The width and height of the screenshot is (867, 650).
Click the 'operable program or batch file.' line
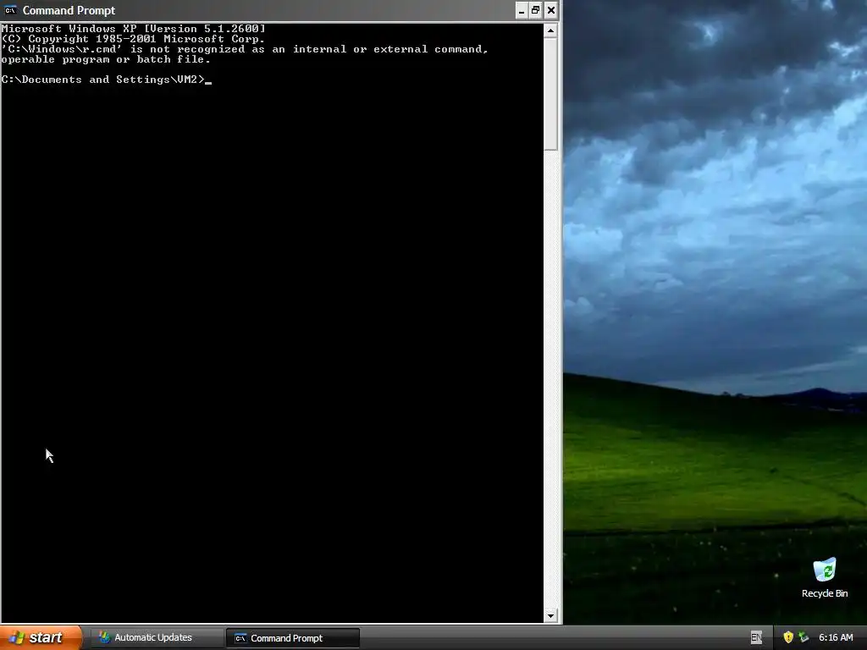pos(106,59)
